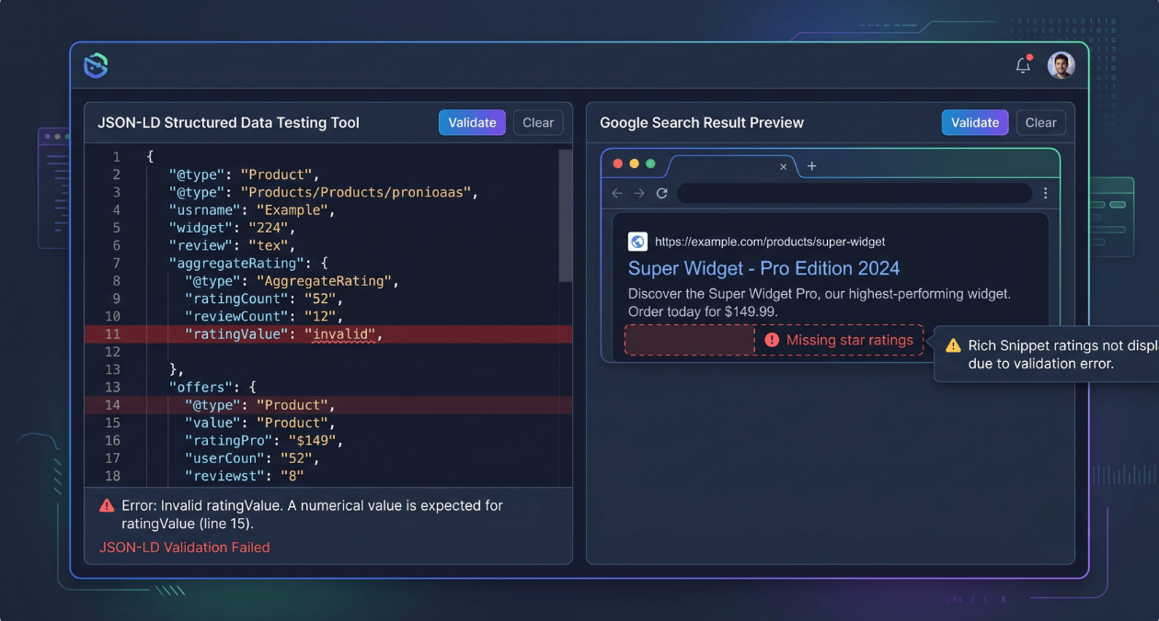
Task: Focus the mock browser address bar
Action: click(x=855, y=193)
